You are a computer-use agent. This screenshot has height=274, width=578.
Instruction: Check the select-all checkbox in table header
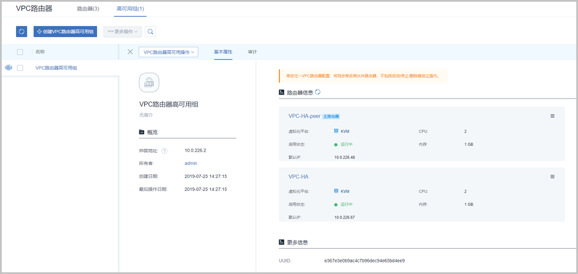pos(20,52)
